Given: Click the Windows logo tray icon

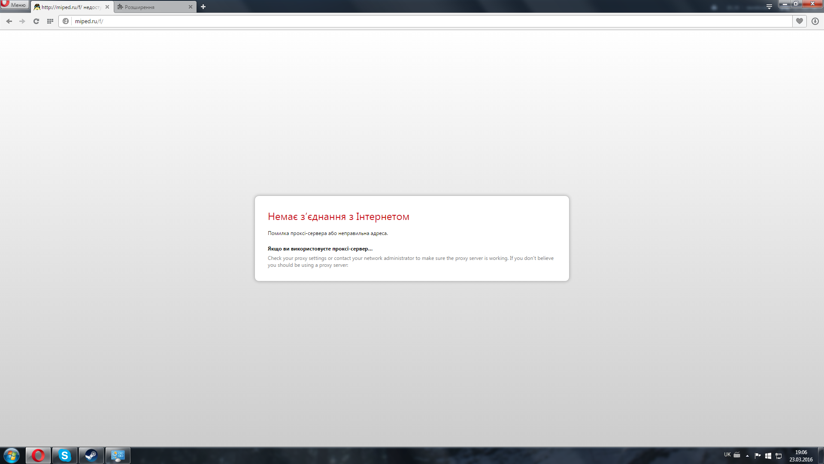Looking at the screenshot, I should [x=768, y=456].
